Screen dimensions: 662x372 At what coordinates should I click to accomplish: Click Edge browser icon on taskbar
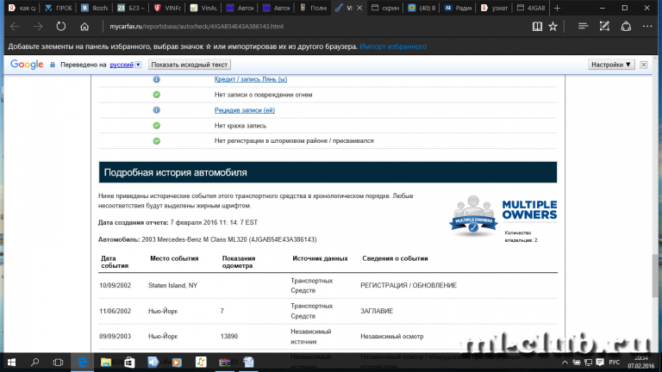coord(83,363)
